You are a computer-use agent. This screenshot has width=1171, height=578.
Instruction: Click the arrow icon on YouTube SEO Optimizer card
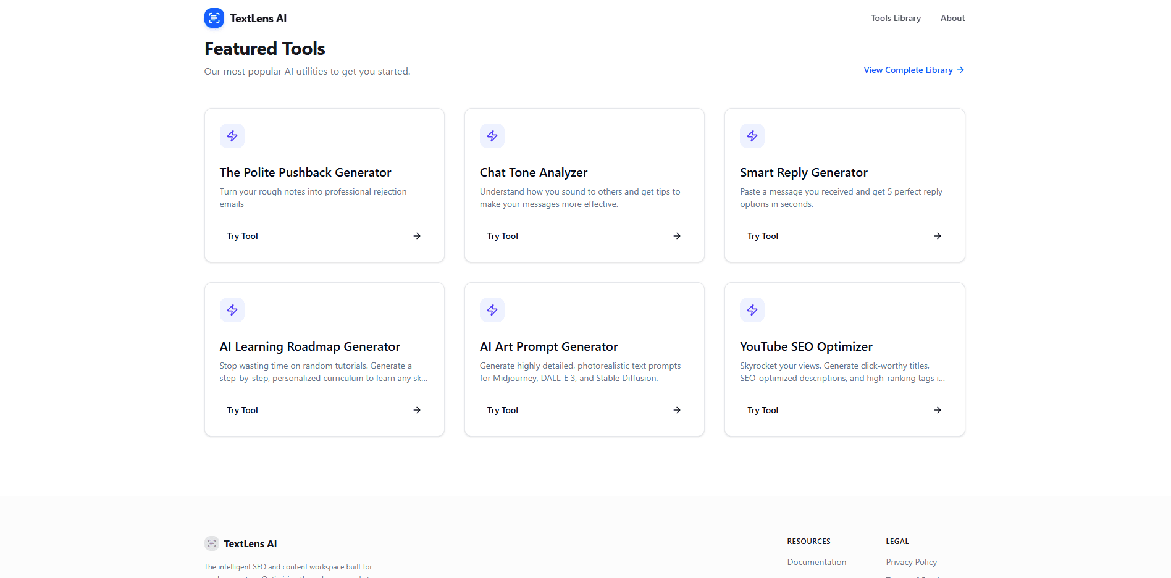click(x=937, y=410)
